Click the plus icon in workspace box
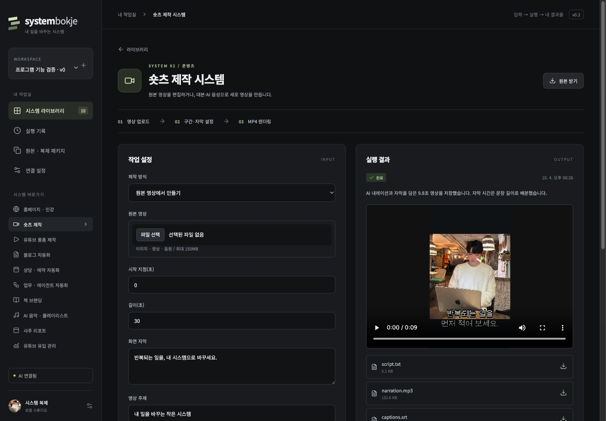 [x=83, y=65]
